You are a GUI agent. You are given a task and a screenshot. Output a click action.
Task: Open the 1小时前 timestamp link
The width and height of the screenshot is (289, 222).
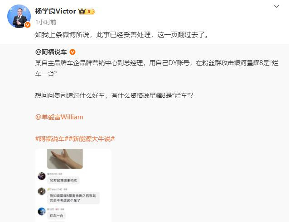[x=46, y=22]
